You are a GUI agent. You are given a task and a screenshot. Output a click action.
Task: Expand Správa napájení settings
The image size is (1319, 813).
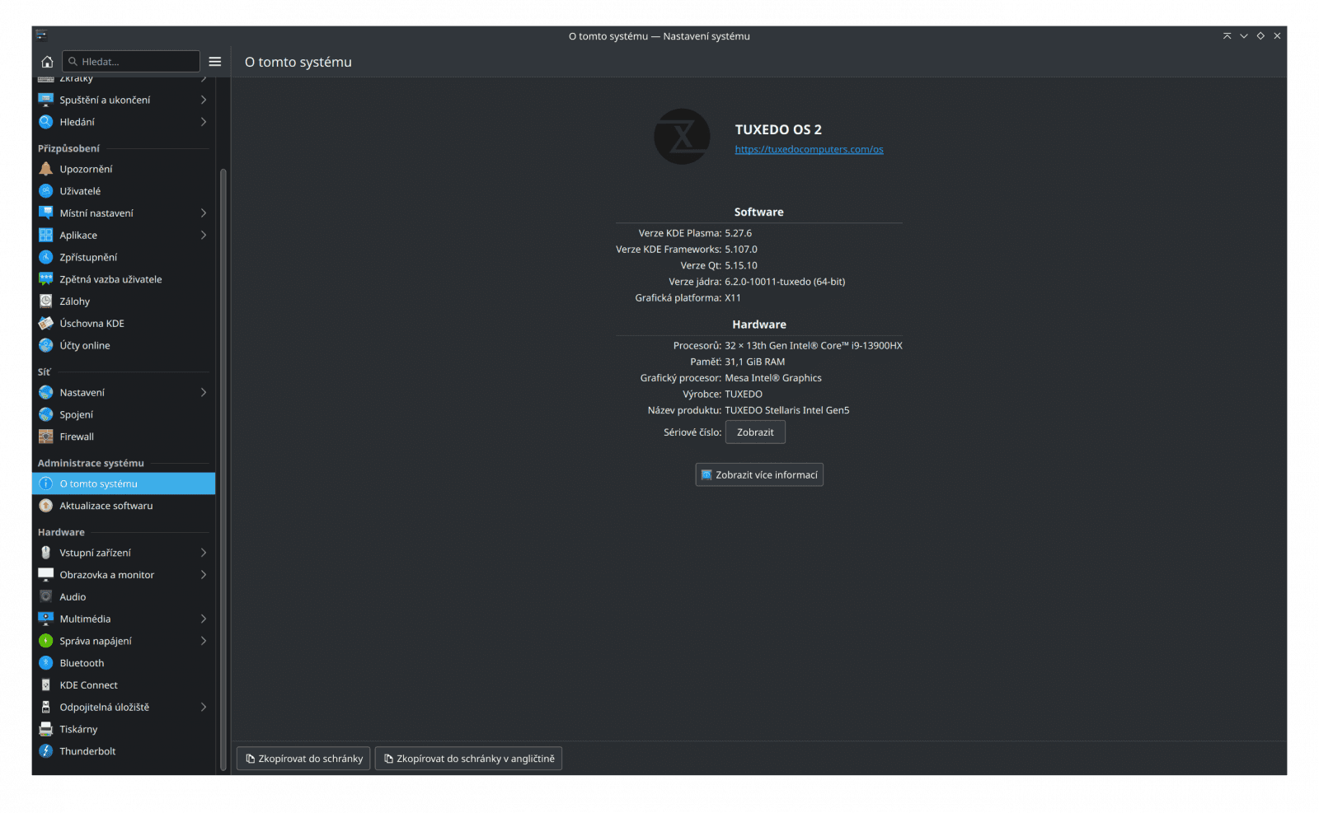(x=204, y=640)
